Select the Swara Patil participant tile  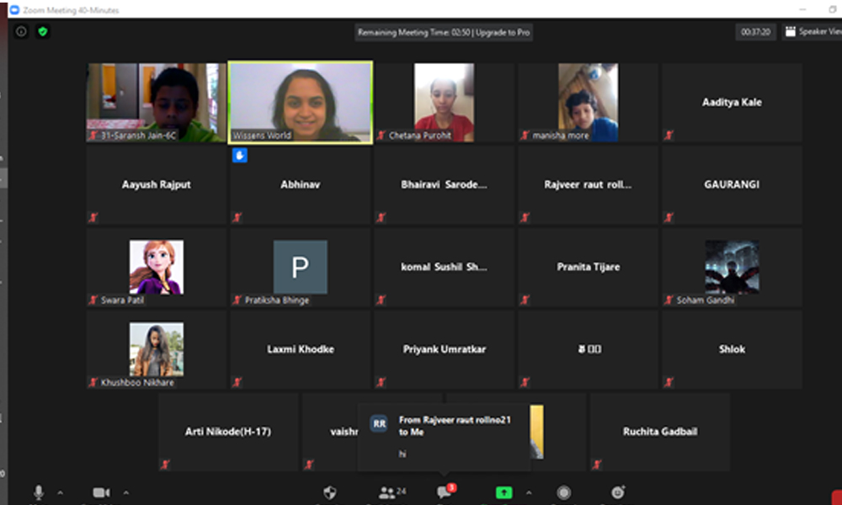[156, 267]
